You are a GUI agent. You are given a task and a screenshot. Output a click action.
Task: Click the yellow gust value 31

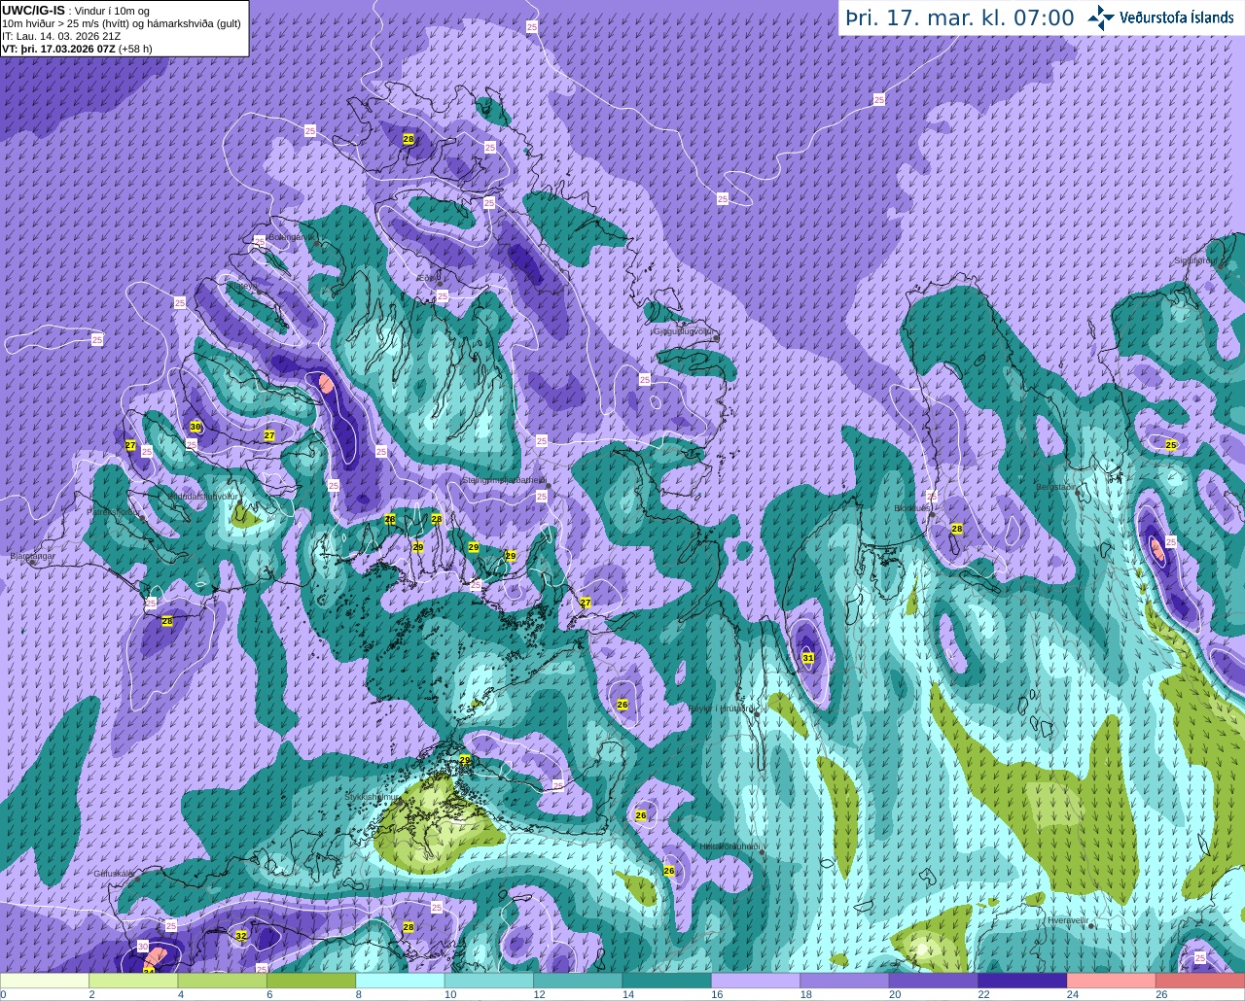pyautogui.click(x=808, y=658)
